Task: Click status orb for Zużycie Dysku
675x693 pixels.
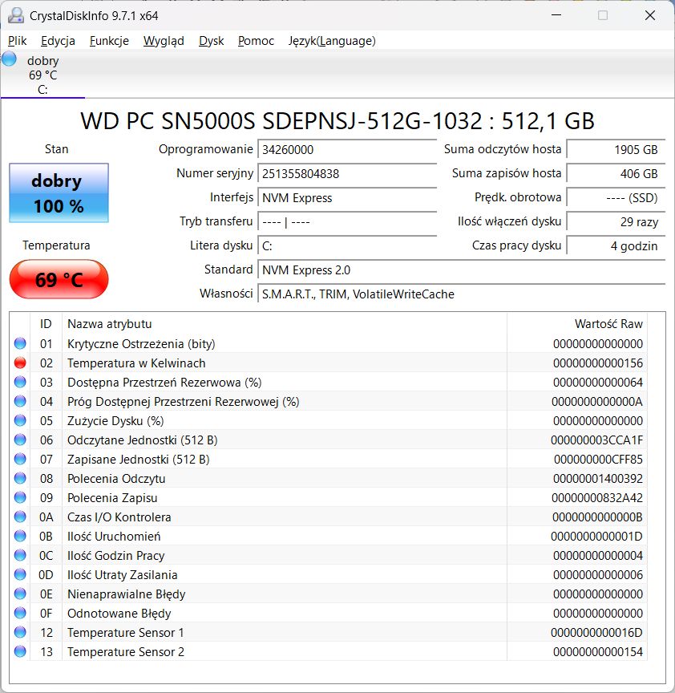Action: (20, 420)
